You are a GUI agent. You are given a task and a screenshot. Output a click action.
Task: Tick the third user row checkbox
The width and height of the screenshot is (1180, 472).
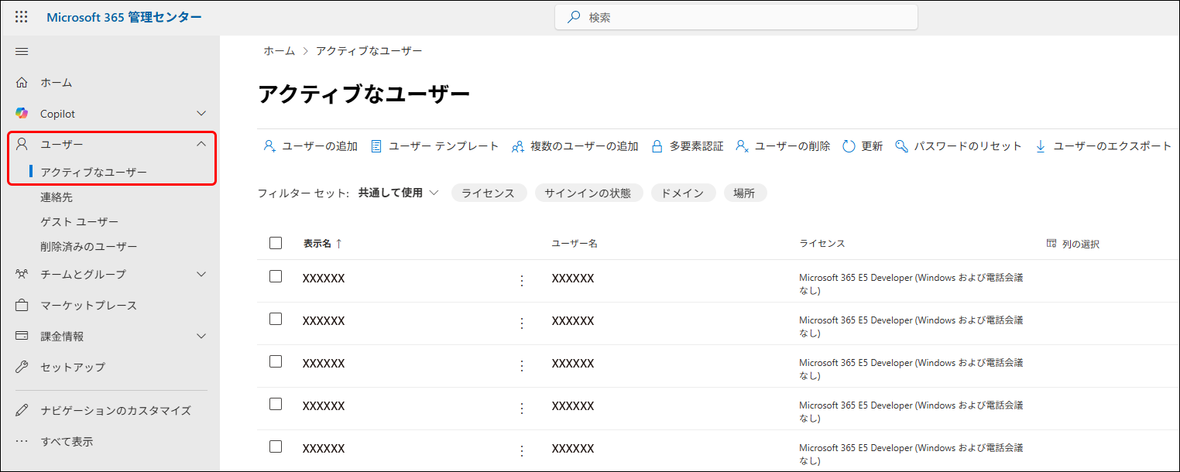point(276,361)
